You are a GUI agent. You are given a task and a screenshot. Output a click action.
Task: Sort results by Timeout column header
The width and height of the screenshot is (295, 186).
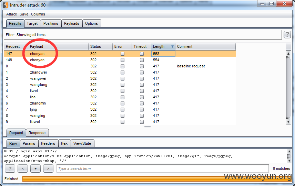point(142,46)
